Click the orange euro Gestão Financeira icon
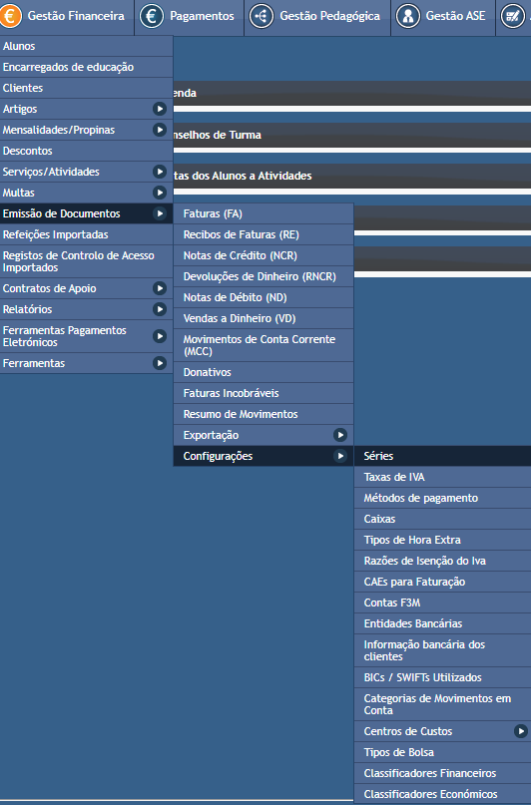The width and height of the screenshot is (531, 805). [10, 16]
